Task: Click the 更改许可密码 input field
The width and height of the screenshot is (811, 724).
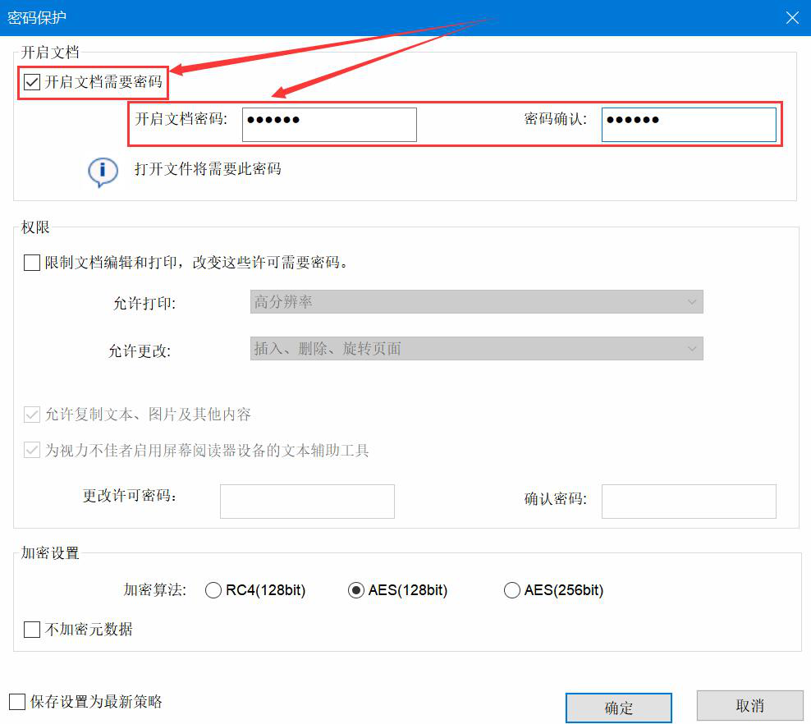Action: 307,501
